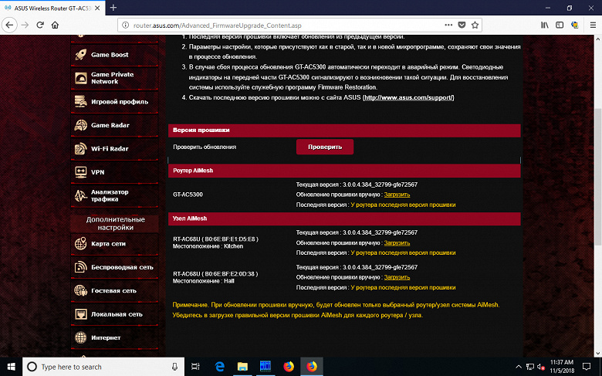Click volume icon in system tray
The height and width of the screenshot is (376, 602).
pyautogui.click(x=540, y=367)
